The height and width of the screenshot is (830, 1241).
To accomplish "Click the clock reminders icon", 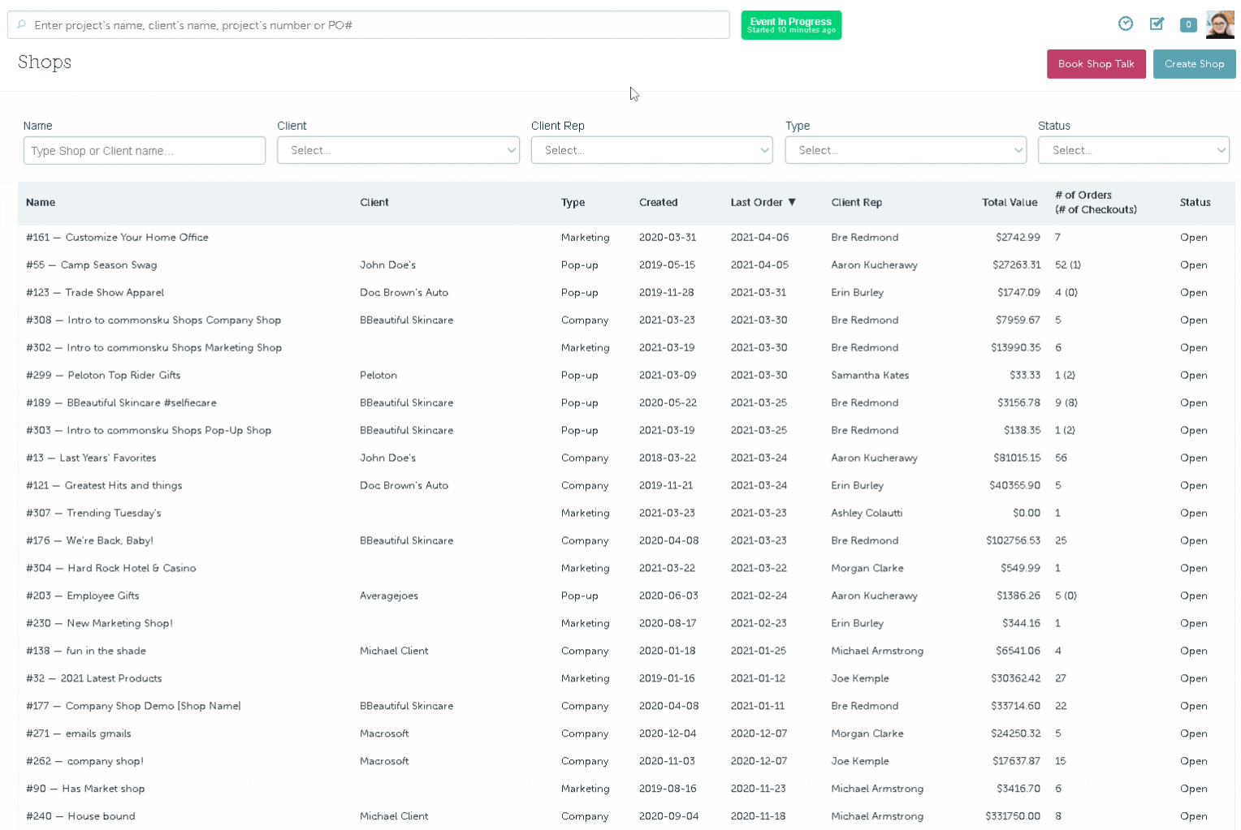I will click(1125, 24).
